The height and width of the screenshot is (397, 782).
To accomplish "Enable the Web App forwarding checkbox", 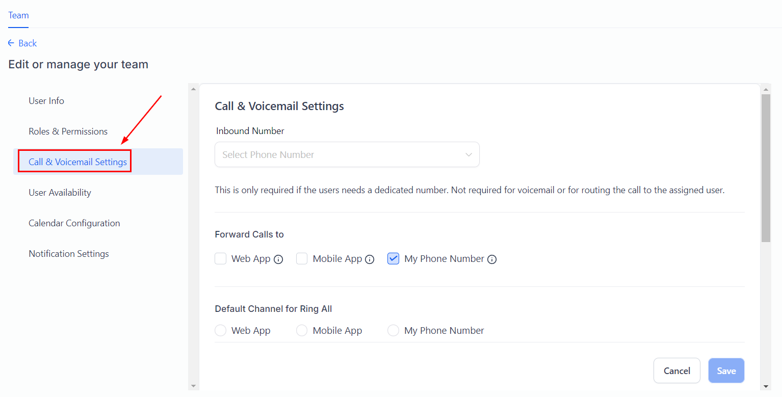I will coord(221,259).
